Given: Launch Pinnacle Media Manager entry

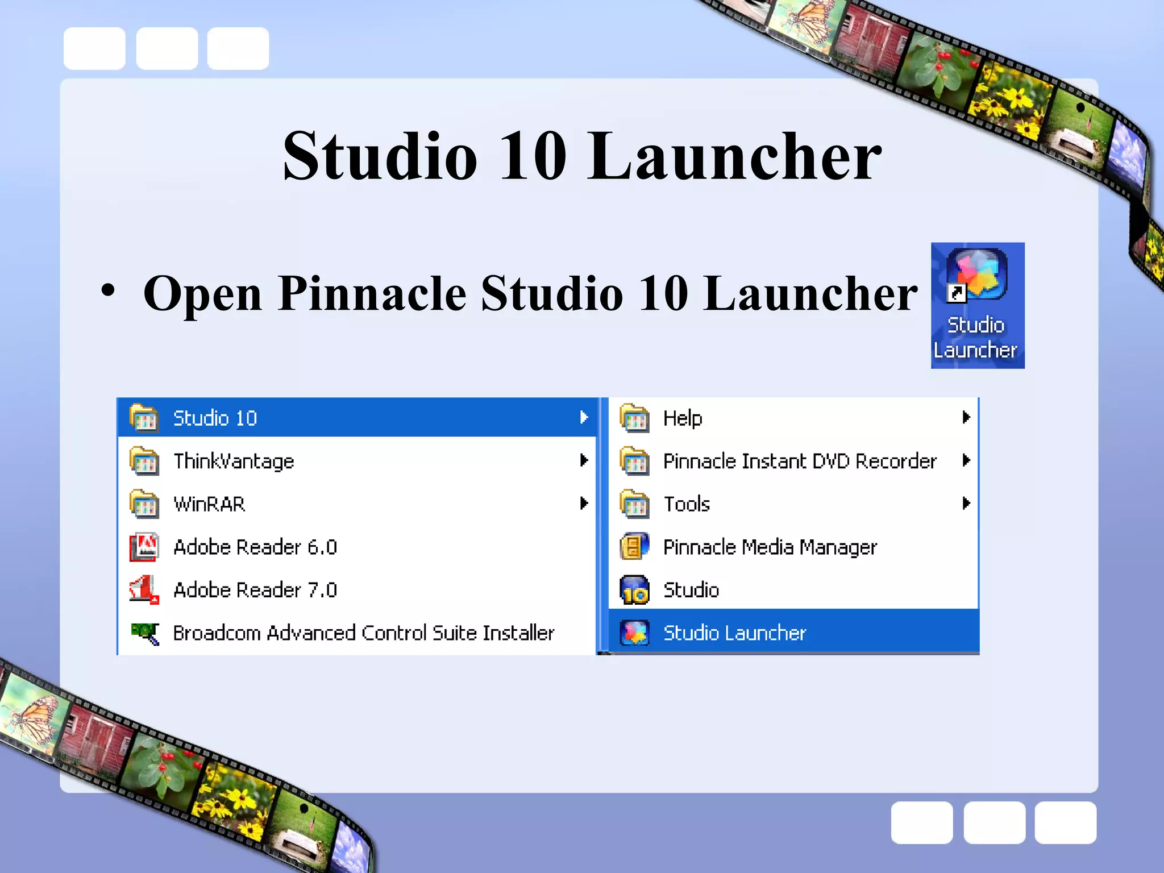Looking at the screenshot, I should [x=793, y=547].
